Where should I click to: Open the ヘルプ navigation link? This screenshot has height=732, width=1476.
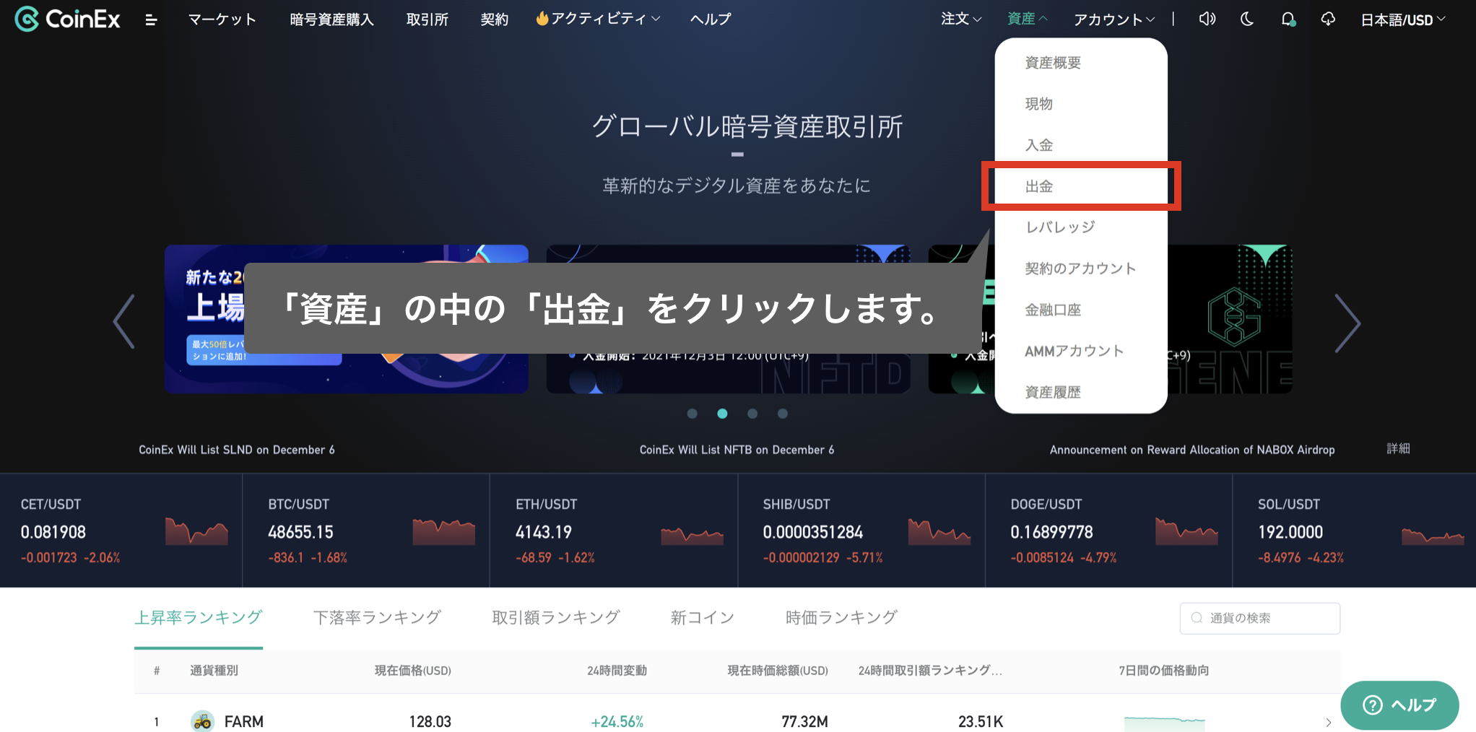pyautogui.click(x=711, y=19)
